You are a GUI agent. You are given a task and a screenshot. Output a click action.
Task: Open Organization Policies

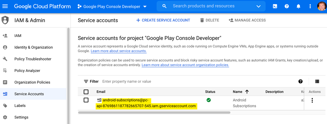point(33,82)
